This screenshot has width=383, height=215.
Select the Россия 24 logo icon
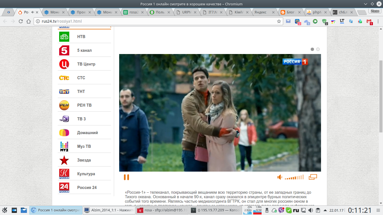coord(64,188)
